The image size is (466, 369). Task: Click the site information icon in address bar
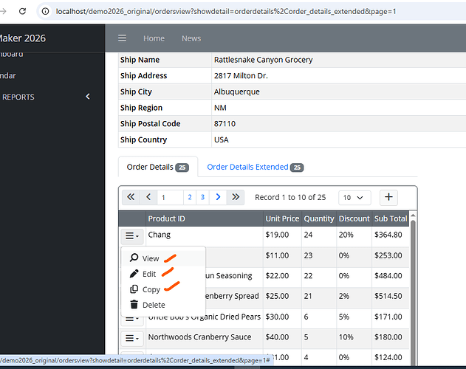click(x=45, y=11)
